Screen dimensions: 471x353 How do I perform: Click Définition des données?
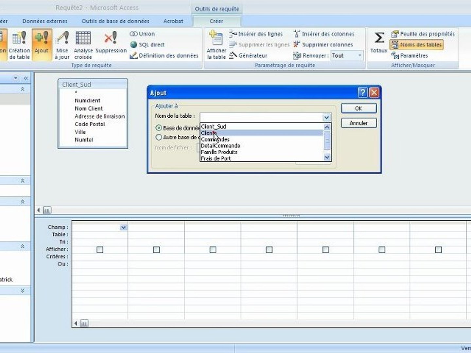point(164,56)
